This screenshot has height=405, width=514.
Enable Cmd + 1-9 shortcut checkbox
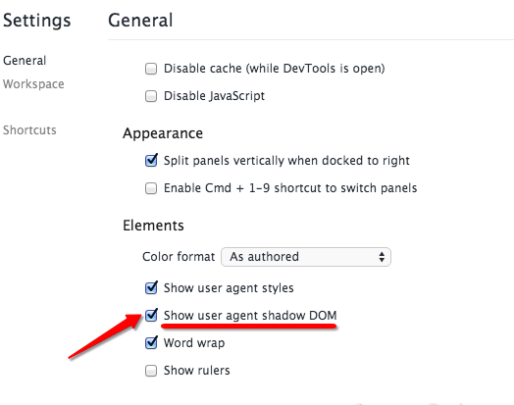click(x=151, y=188)
